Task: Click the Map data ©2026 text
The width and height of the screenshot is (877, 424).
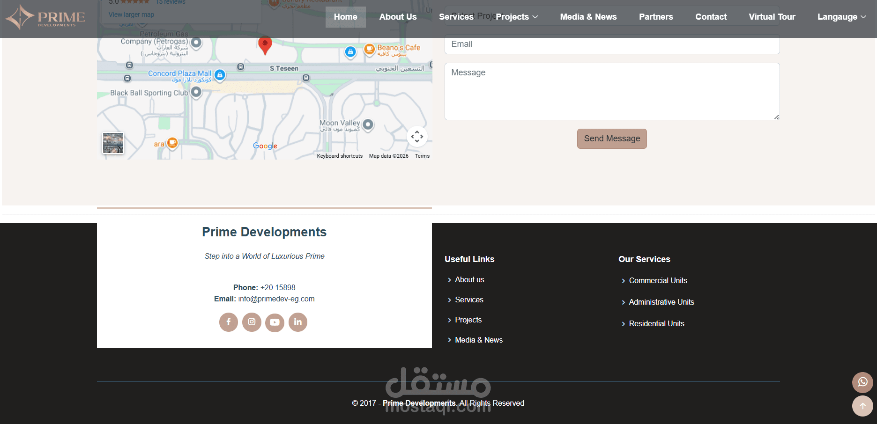Action: tap(389, 156)
